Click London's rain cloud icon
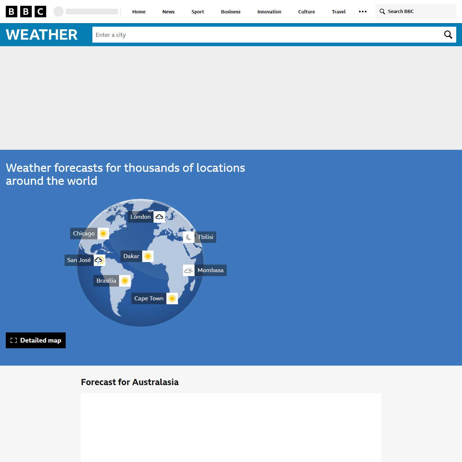 point(159,217)
